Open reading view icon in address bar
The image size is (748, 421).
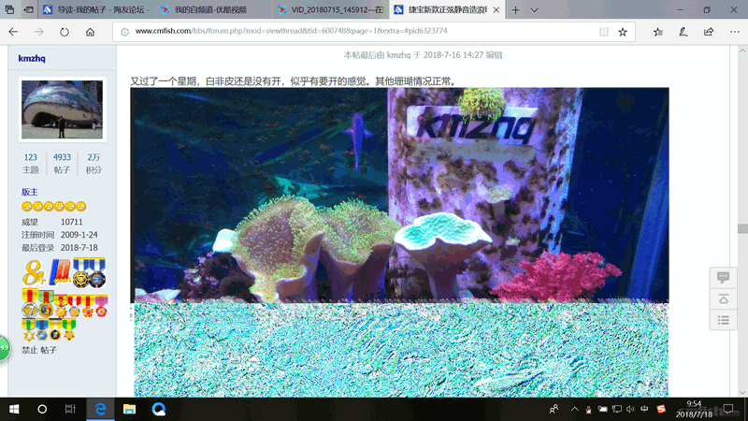[603, 32]
